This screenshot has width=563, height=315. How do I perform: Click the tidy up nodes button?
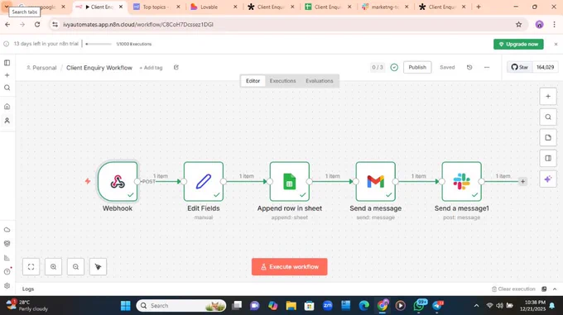pos(98,266)
